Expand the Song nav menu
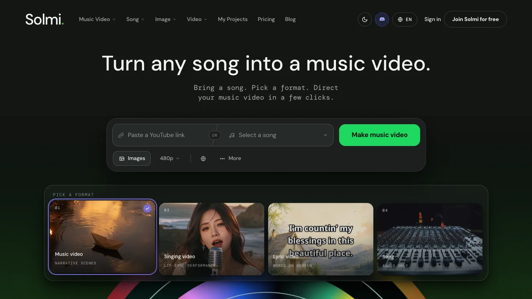The height and width of the screenshot is (299, 532). 135,19
